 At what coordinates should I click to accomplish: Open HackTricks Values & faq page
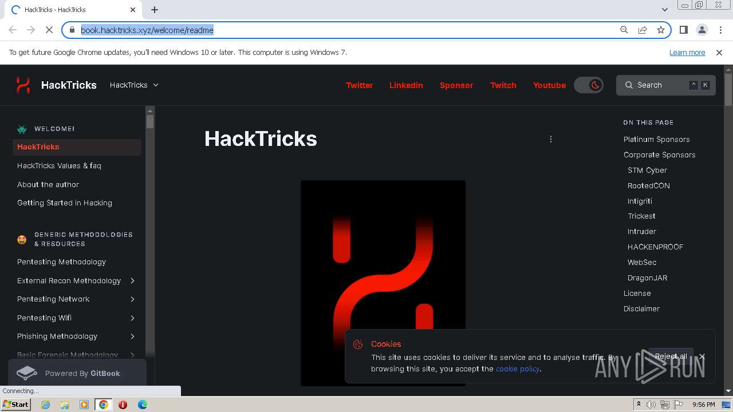pos(59,166)
